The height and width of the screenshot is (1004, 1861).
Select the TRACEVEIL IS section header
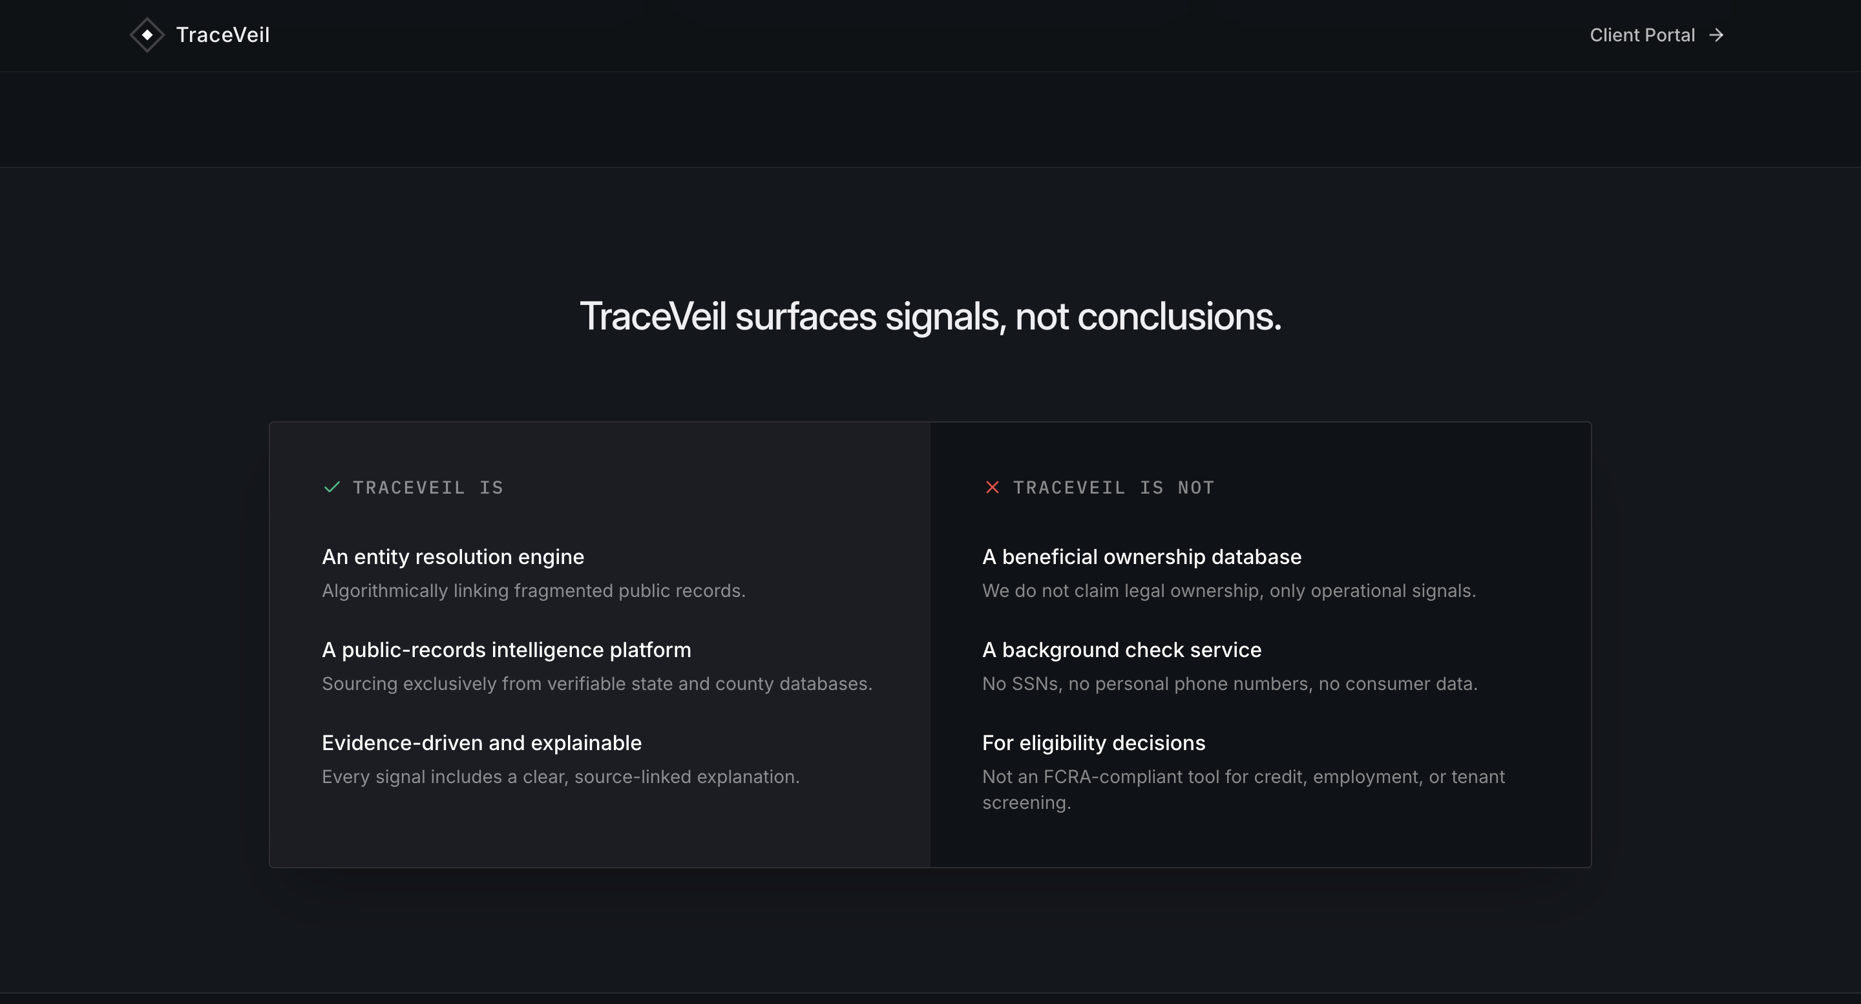(428, 488)
